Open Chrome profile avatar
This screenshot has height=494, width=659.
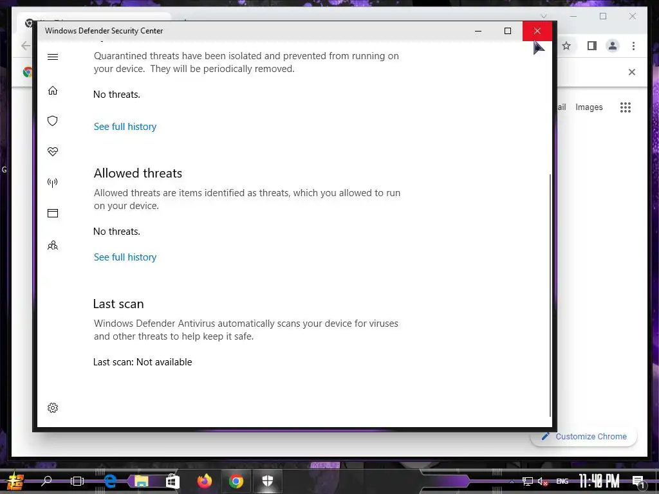pyautogui.click(x=613, y=46)
